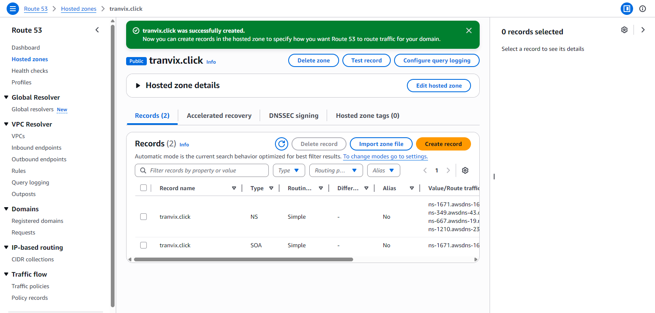
Task: Click the horizontal scrollbar of records table
Action: 244,260
